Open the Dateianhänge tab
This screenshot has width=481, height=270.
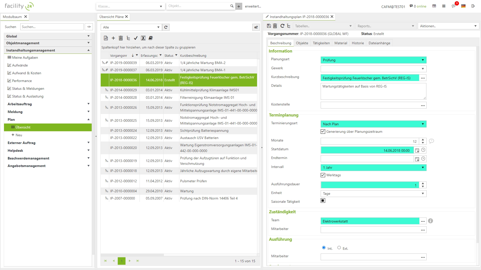coord(379,43)
